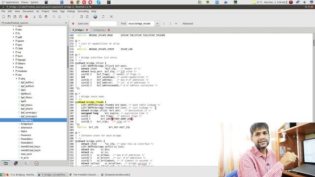The width and height of the screenshot is (315, 177).
Task: Click the Cut scissors icon
Action: [x=34, y=17]
